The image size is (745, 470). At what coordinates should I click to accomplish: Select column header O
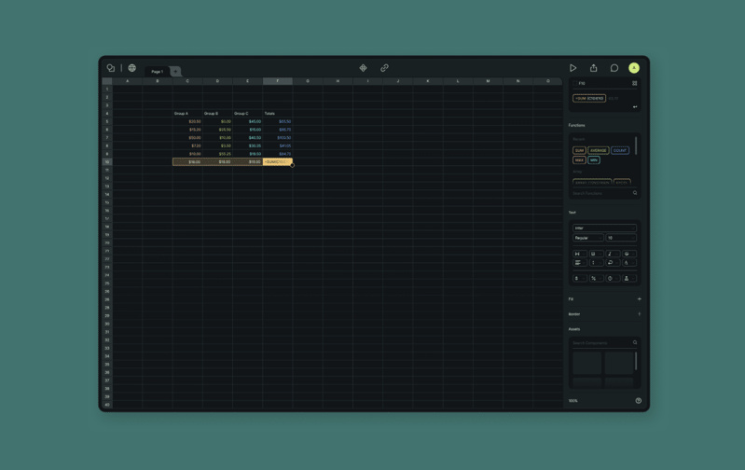[548, 81]
